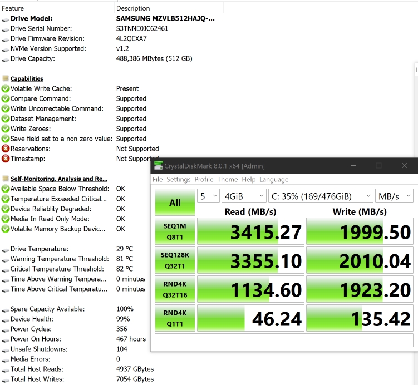418x385 pixels.
Task: Start the RND4K Q32T16 test
Action: [175, 289]
